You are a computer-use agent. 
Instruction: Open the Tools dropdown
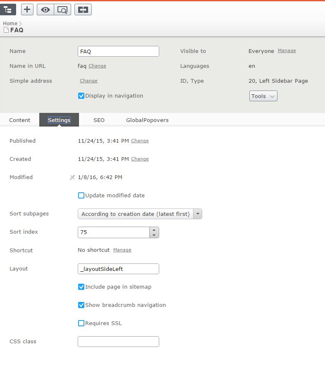pos(263,96)
